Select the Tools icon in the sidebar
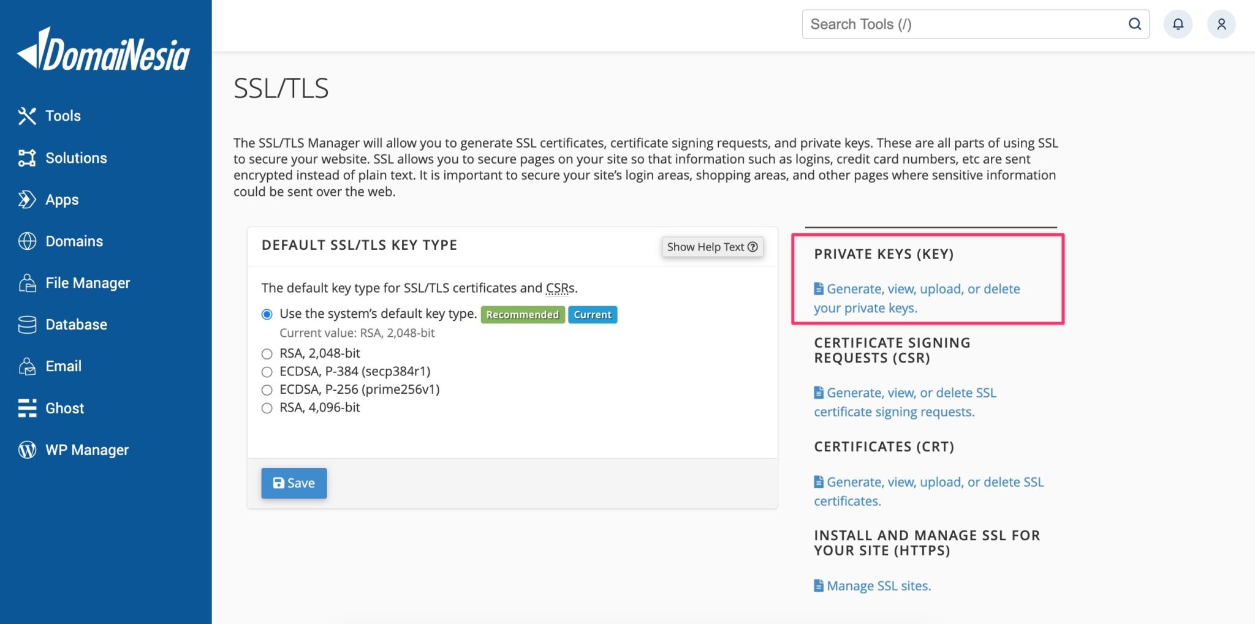The image size is (1255, 624). point(27,116)
